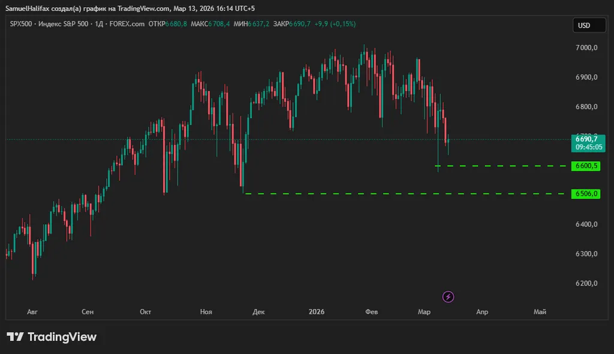The image size is (614, 354).
Task: Select the 6600,5 green price label
Action: pyautogui.click(x=586, y=166)
